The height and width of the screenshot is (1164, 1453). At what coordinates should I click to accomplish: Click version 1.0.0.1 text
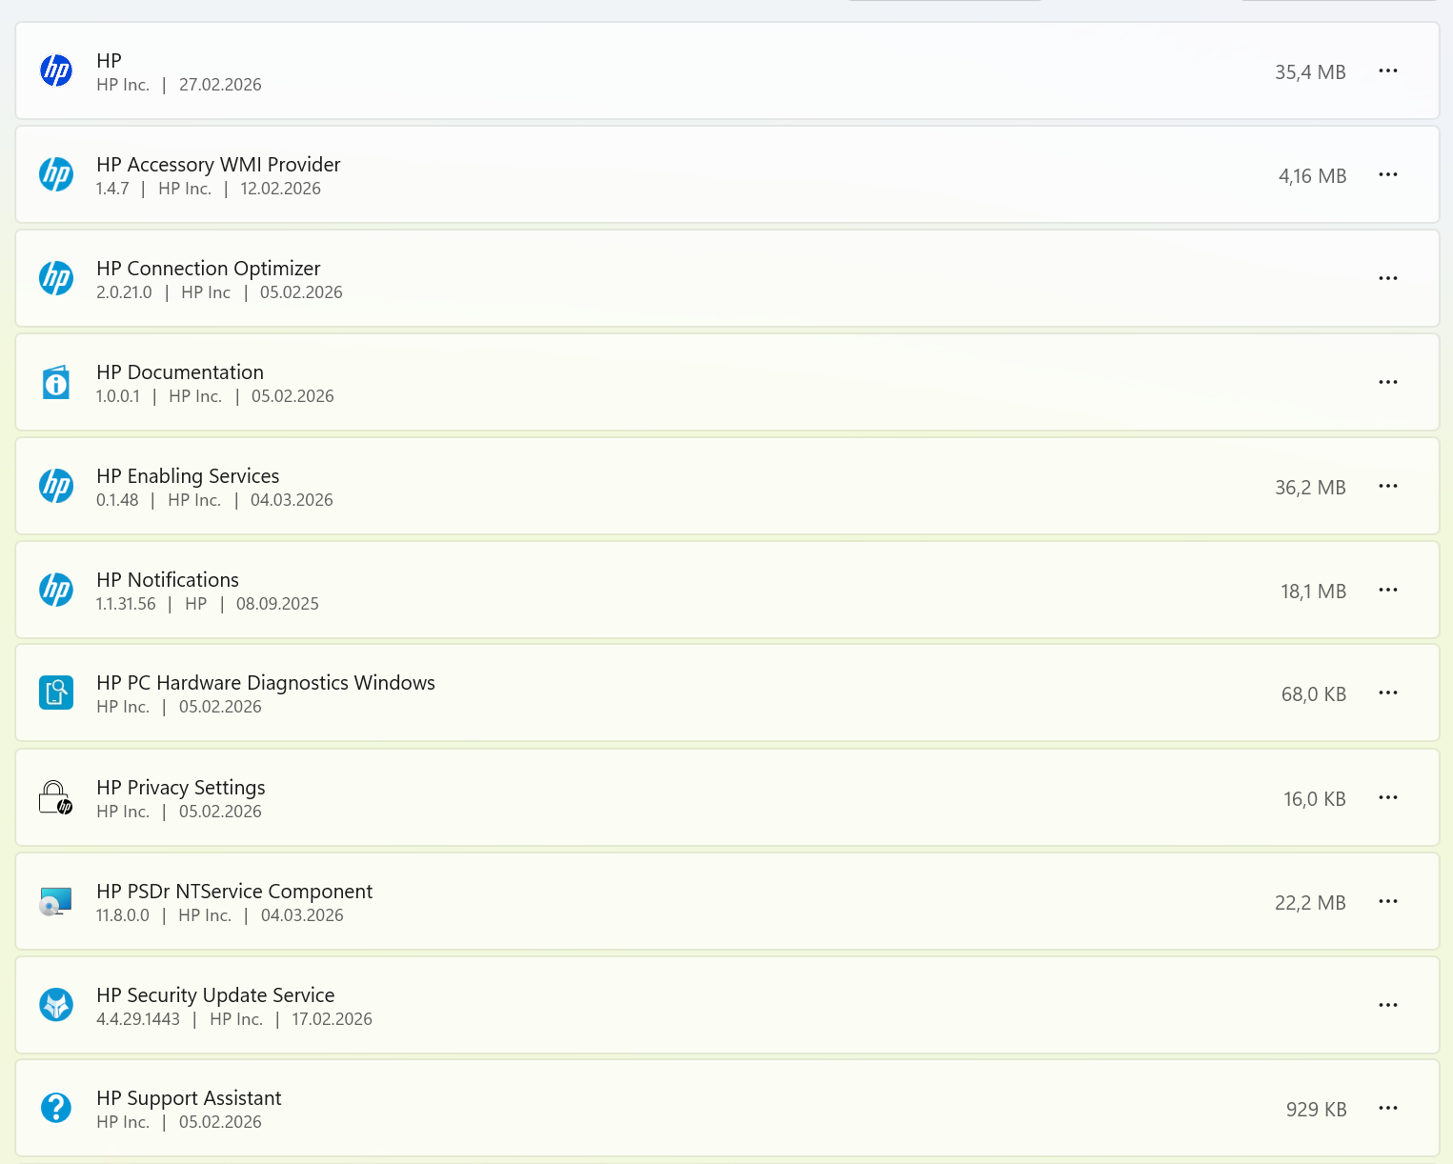(x=118, y=396)
